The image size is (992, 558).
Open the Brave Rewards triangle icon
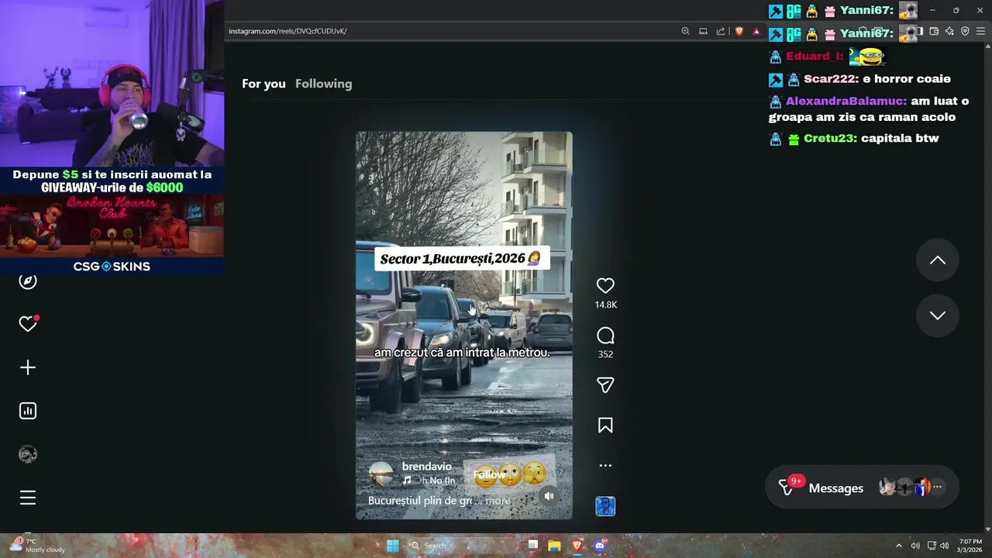pyautogui.click(x=756, y=31)
